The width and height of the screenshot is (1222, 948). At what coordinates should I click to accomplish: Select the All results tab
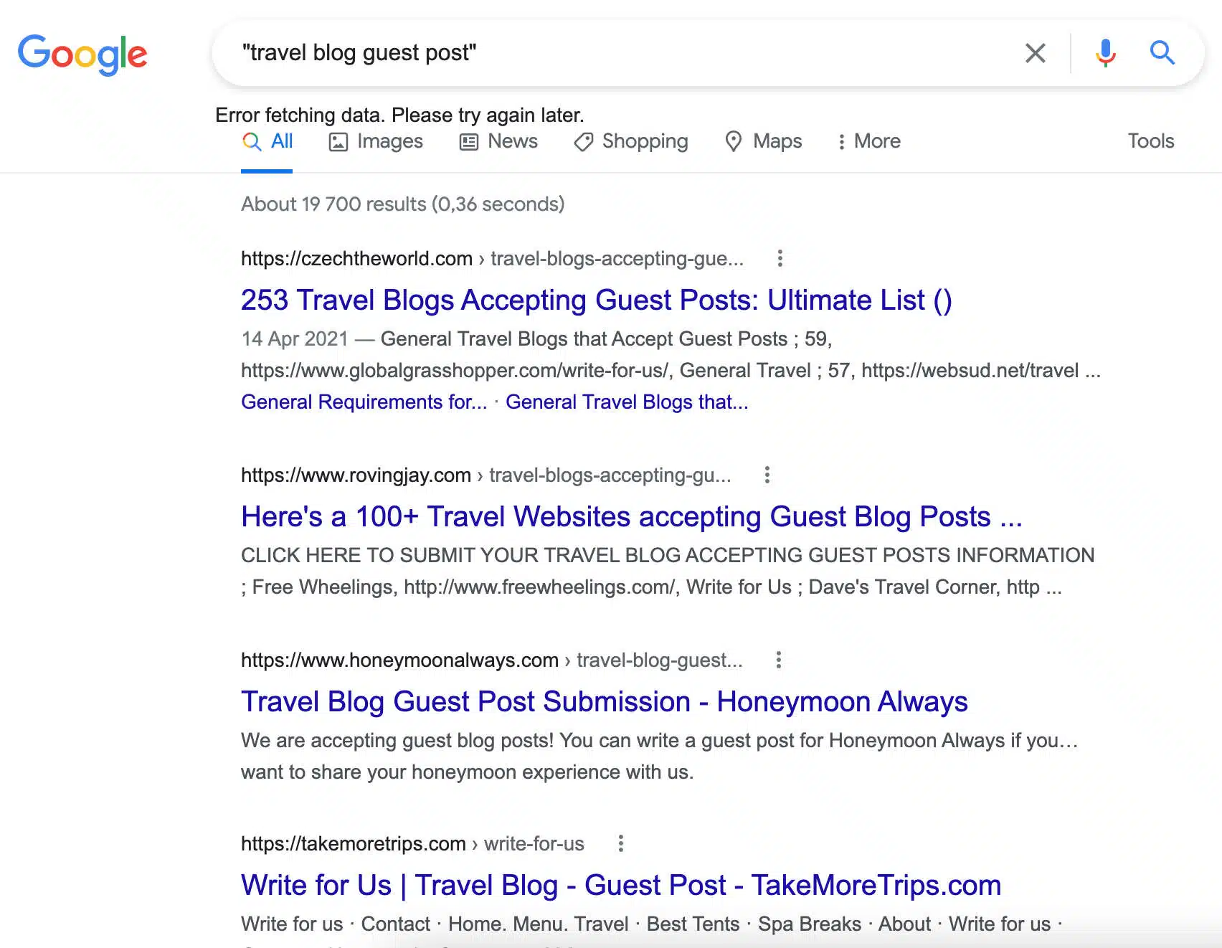[x=267, y=141]
